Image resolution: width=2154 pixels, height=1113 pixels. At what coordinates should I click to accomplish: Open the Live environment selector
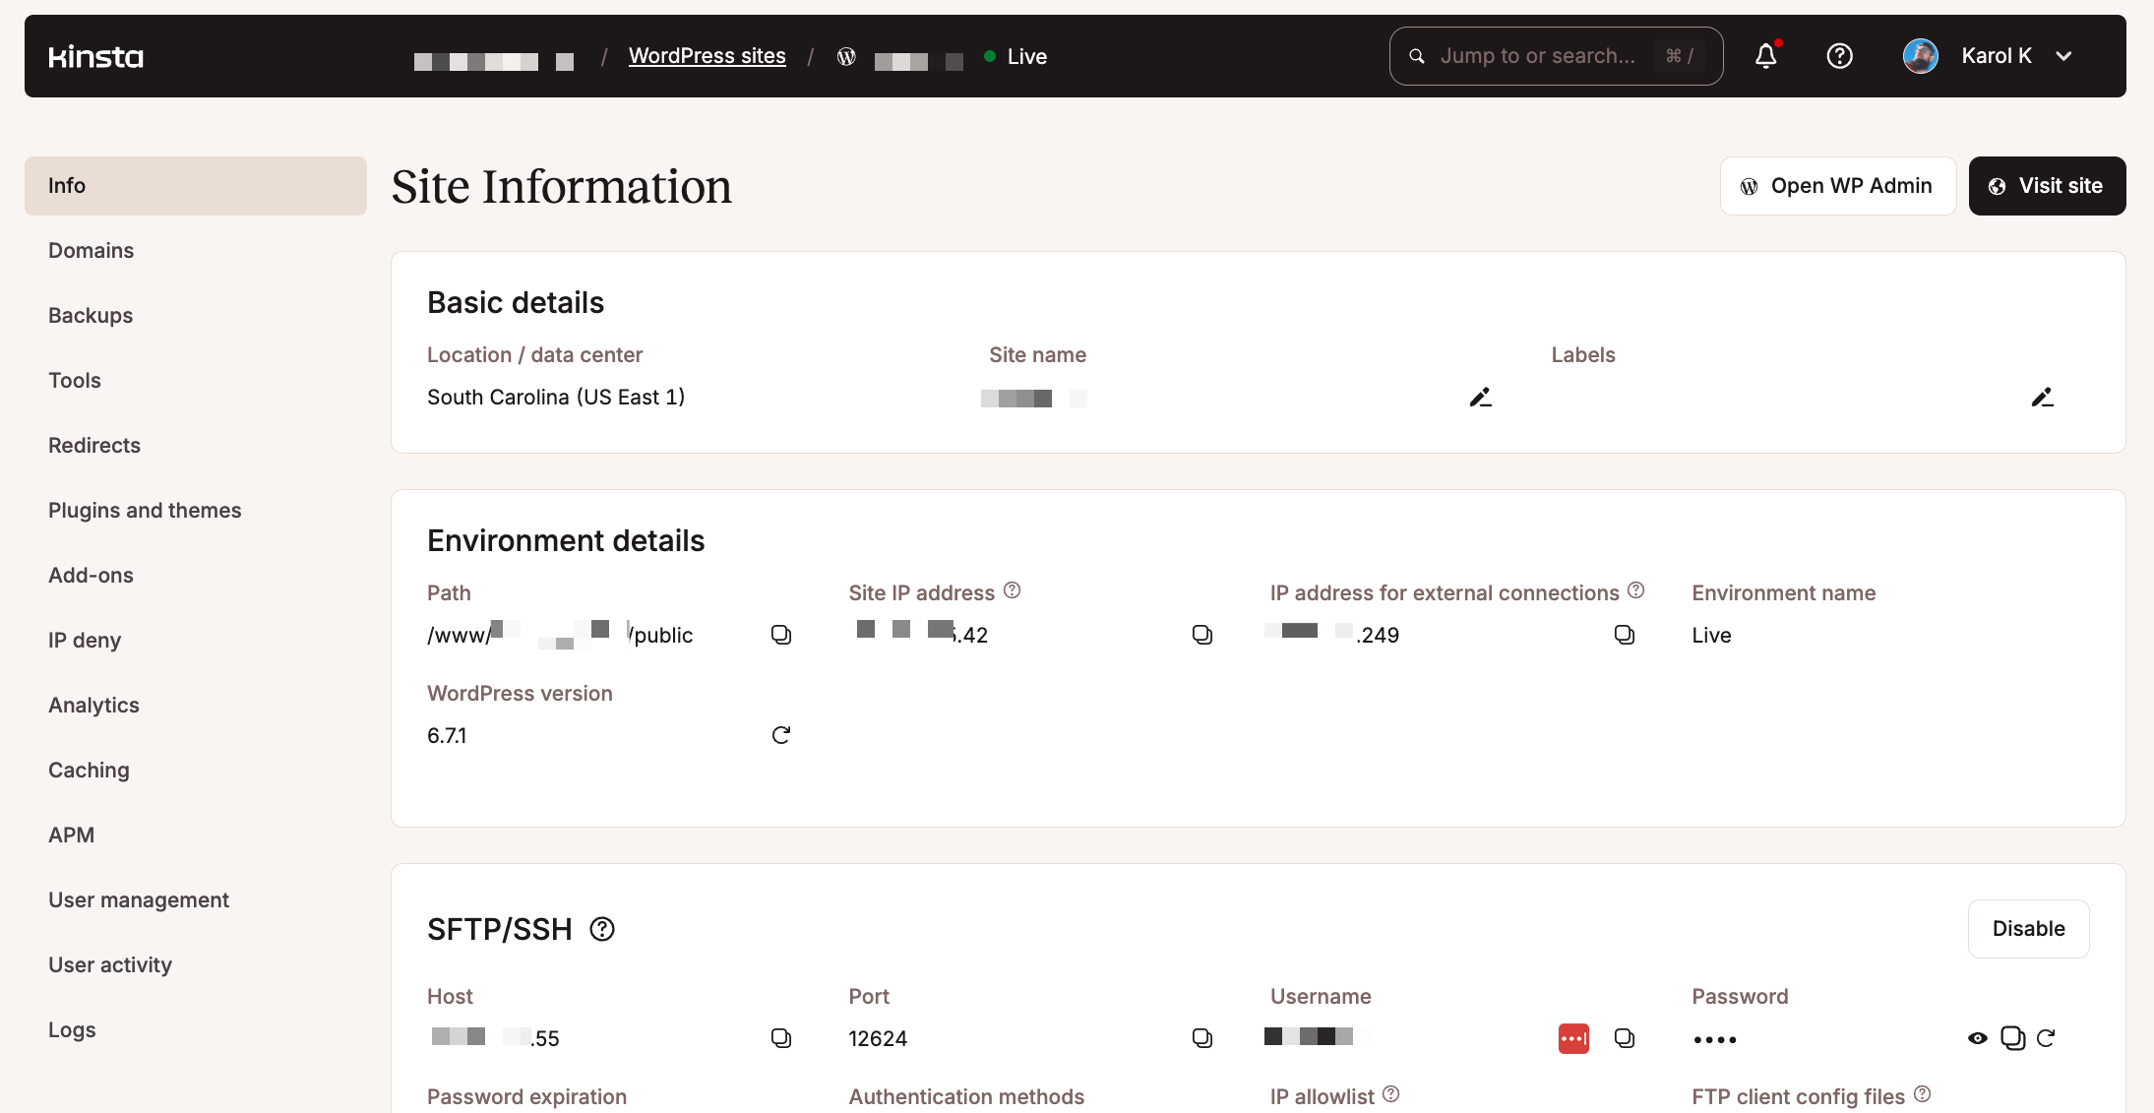pos(1016,56)
